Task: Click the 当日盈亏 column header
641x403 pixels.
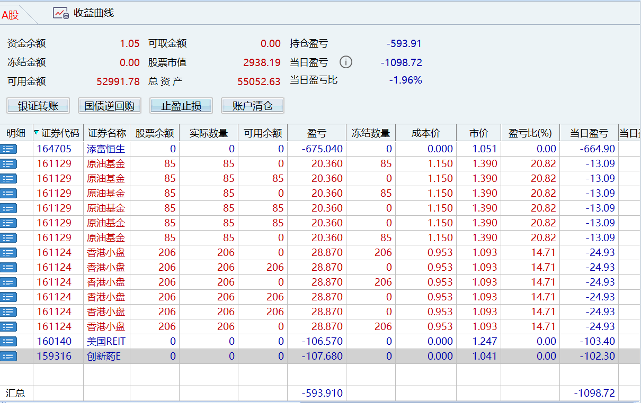Action: click(589, 133)
